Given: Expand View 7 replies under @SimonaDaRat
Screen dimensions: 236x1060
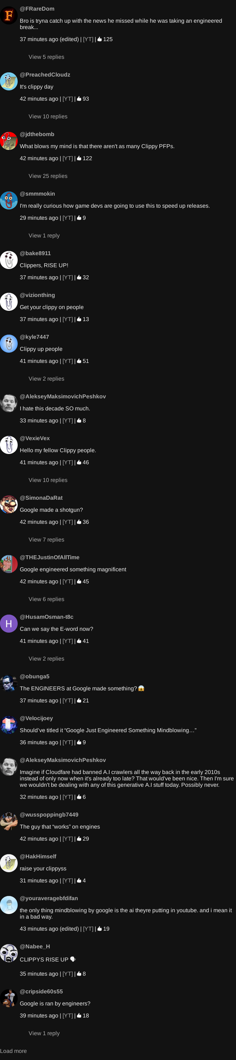Looking at the screenshot, I should (x=46, y=539).
